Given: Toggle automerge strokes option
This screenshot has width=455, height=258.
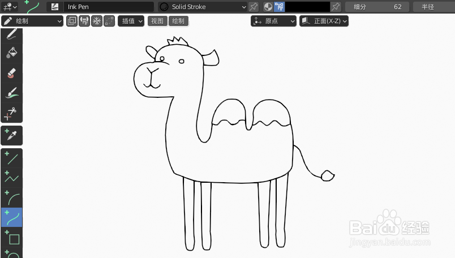Looking at the screenshot, I should pyautogui.click(x=109, y=21).
